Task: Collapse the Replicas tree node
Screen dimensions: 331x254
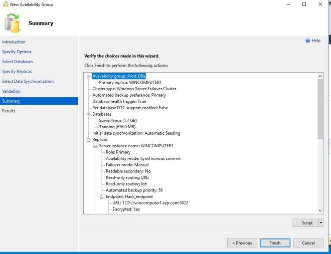Action: pyautogui.click(x=89, y=139)
